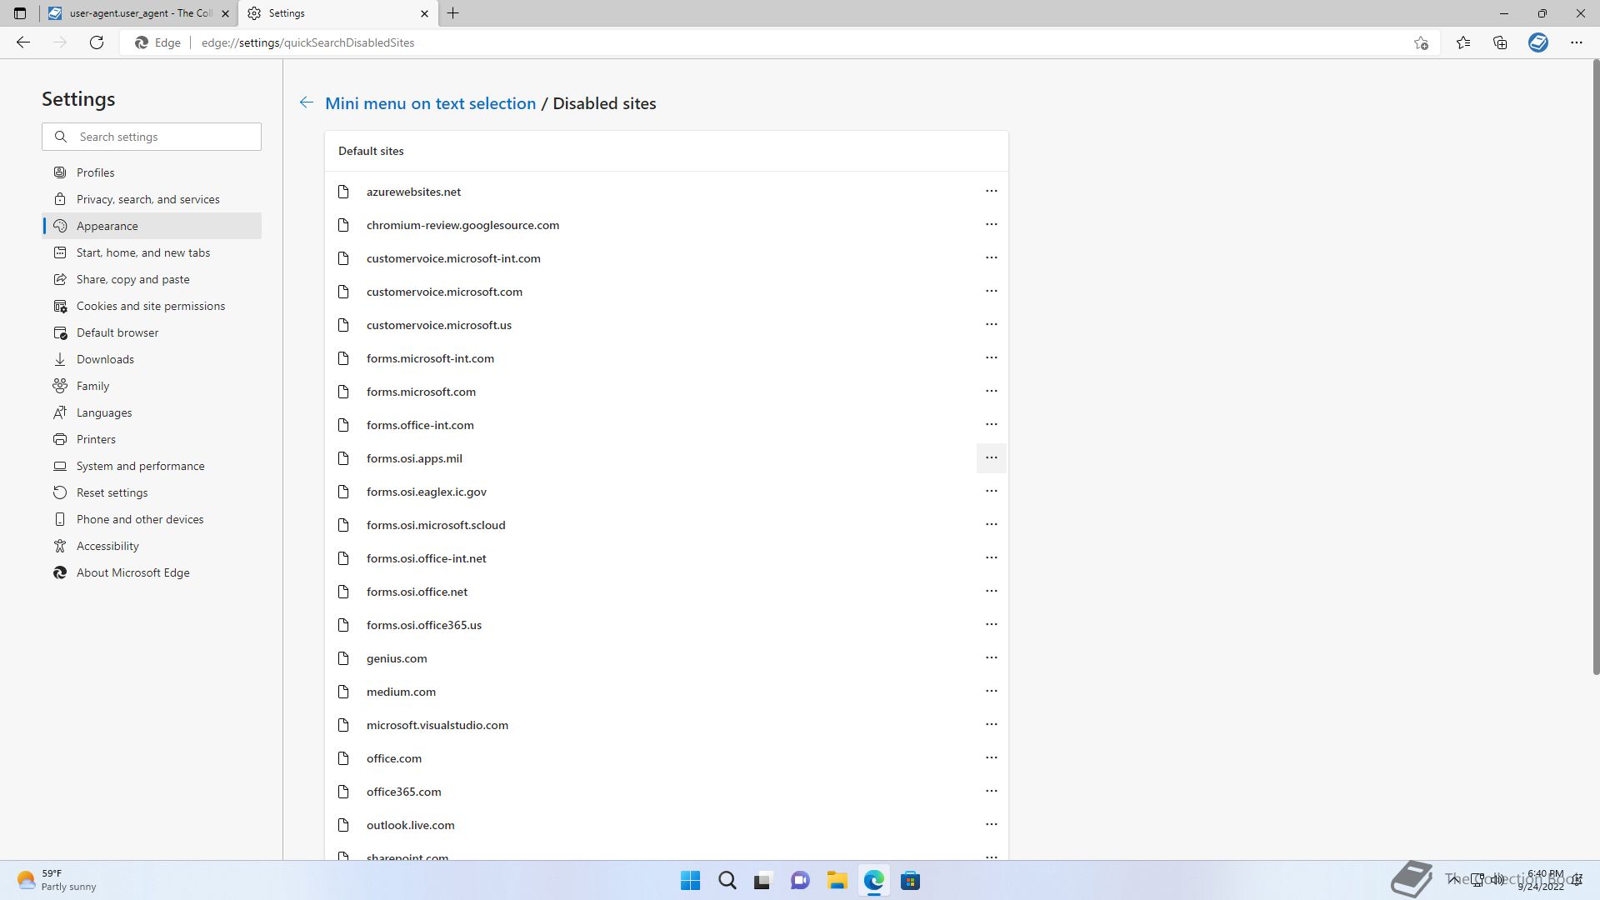This screenshot has width=1600, height=900.
Task: Click the address bar URL
Action: coord(307,42)
